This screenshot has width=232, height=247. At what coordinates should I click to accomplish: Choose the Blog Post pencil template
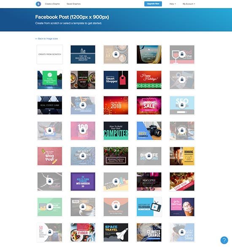point(50,156)
